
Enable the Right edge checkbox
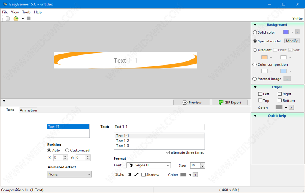(x=280, y=94)
